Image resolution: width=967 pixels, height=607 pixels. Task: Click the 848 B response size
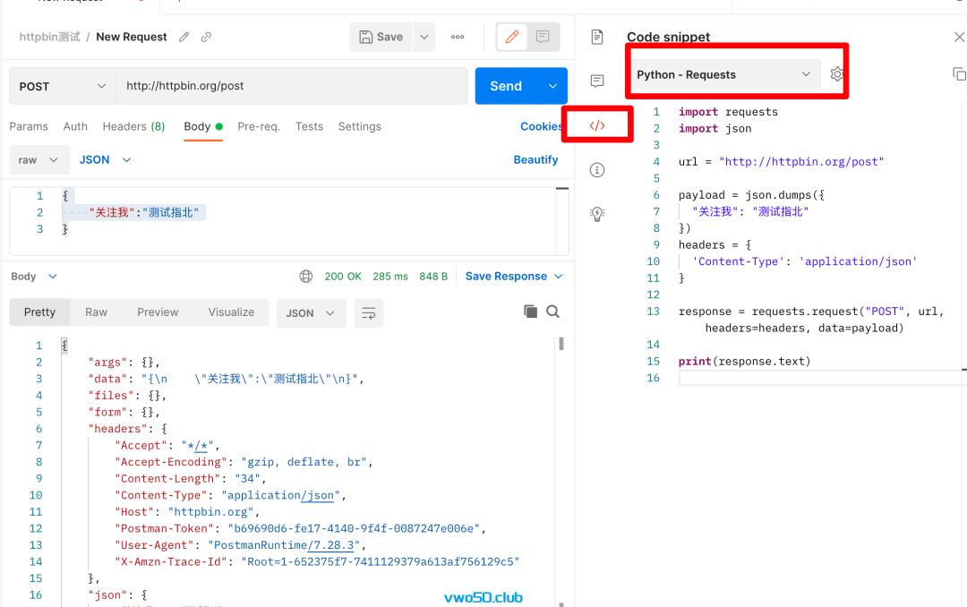coord(433,277)
